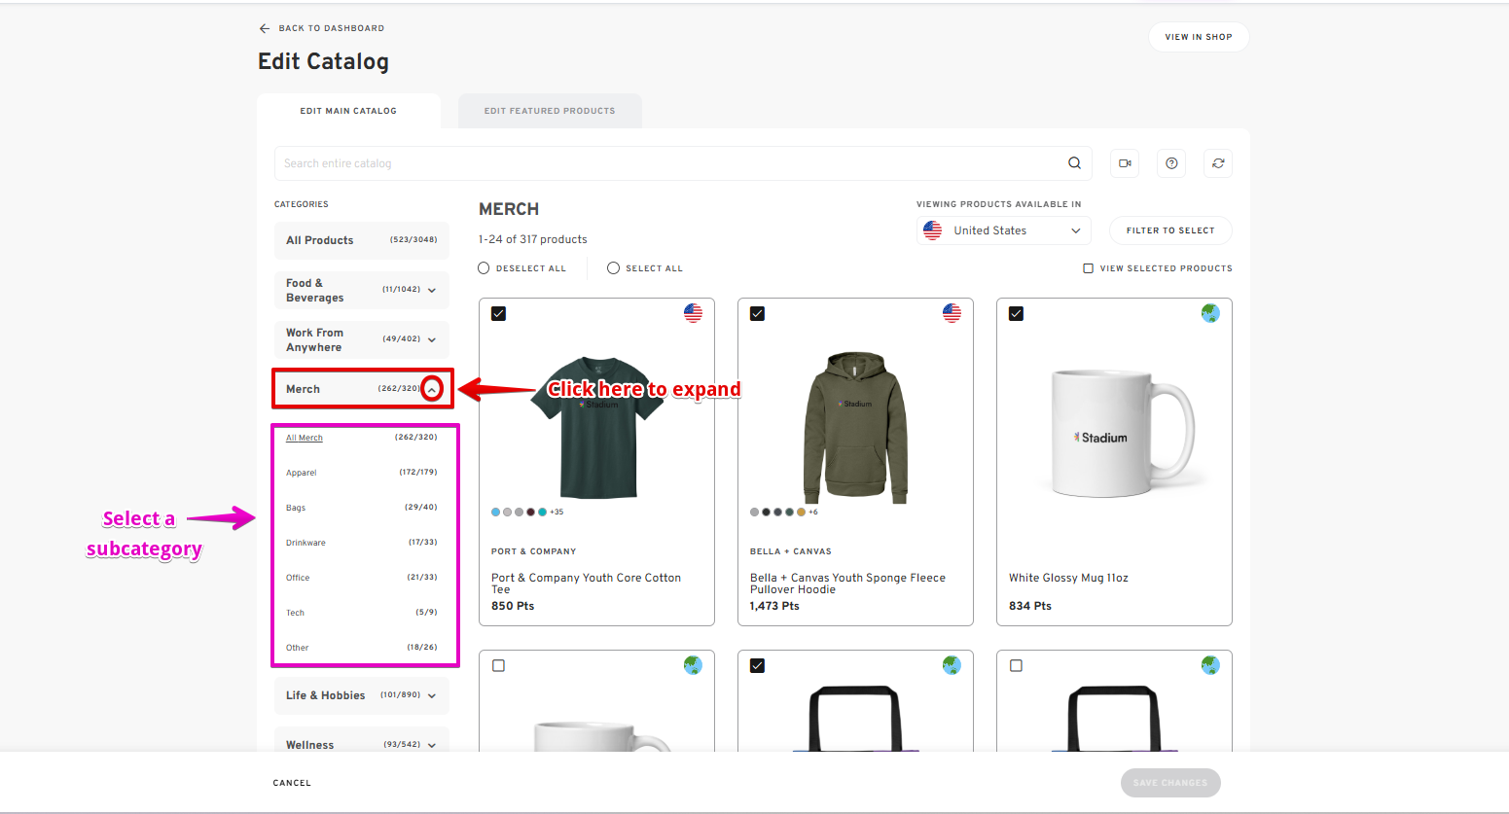
Task: Click the Filter to Select button
Action: [x=1170, y=230]
